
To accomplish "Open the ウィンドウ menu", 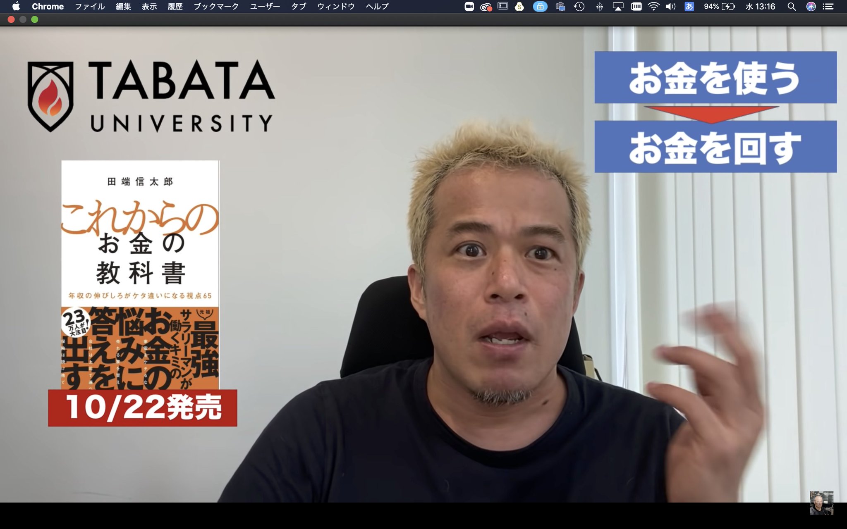I will [336, 6].
